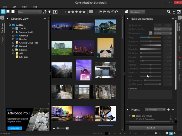Open the My Favorites presets dropdown
The image size is (182, 136).
pos(155,110)
